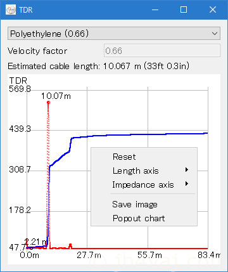Open the Impedance axis menu entry
Viewport: 228px width, 272px height.
pos(144,185)
